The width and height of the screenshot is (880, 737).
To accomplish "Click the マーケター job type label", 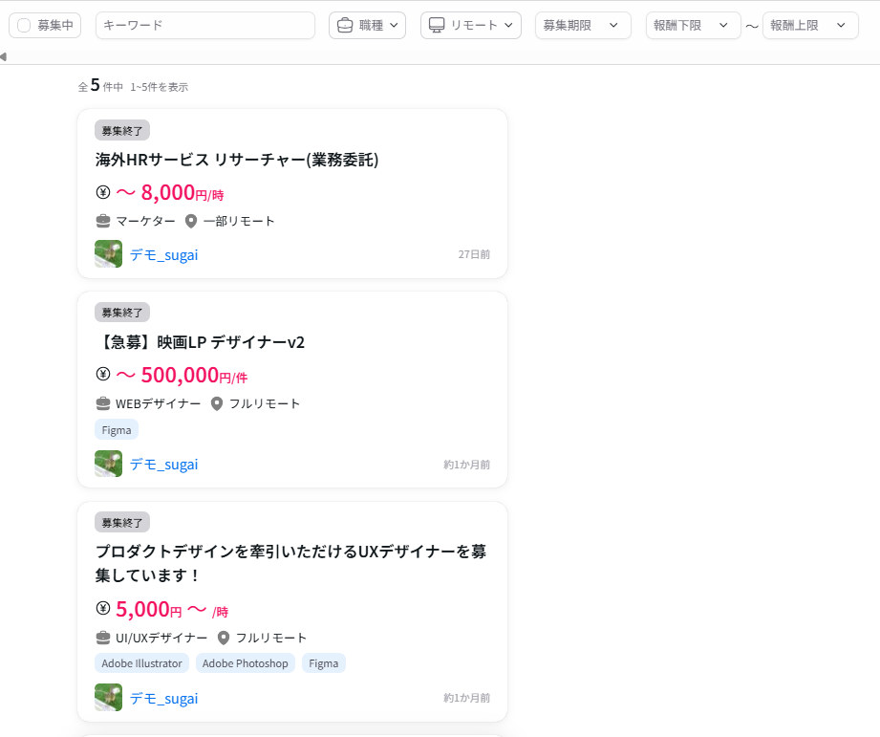I will pyautogui.click(x=145, y=221).
